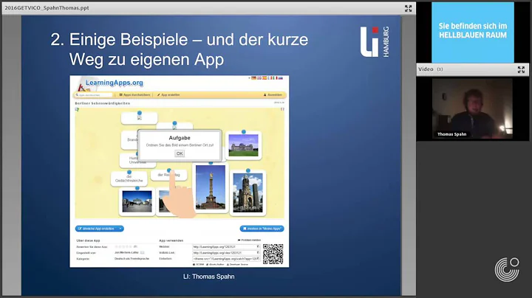Select the Brandenburger Tor photo card
Image resolution: width=532 pixels, height=298 pixels.
click(x=137, y=201)
